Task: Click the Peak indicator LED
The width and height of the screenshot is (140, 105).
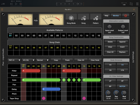Action: 36,19
